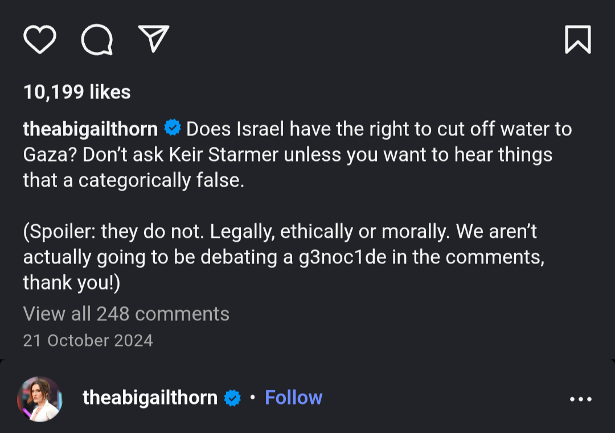Viewport: 615px width, 433px height.
Task: Click verified badge next to Follow
Action: pos(232,398)
